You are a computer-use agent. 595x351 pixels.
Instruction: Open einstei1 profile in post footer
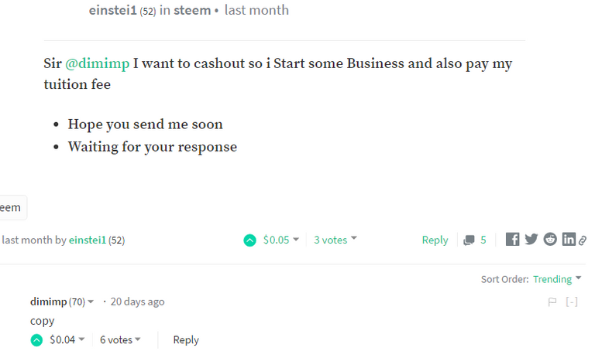pyautogui.click(x=87, y=240)
